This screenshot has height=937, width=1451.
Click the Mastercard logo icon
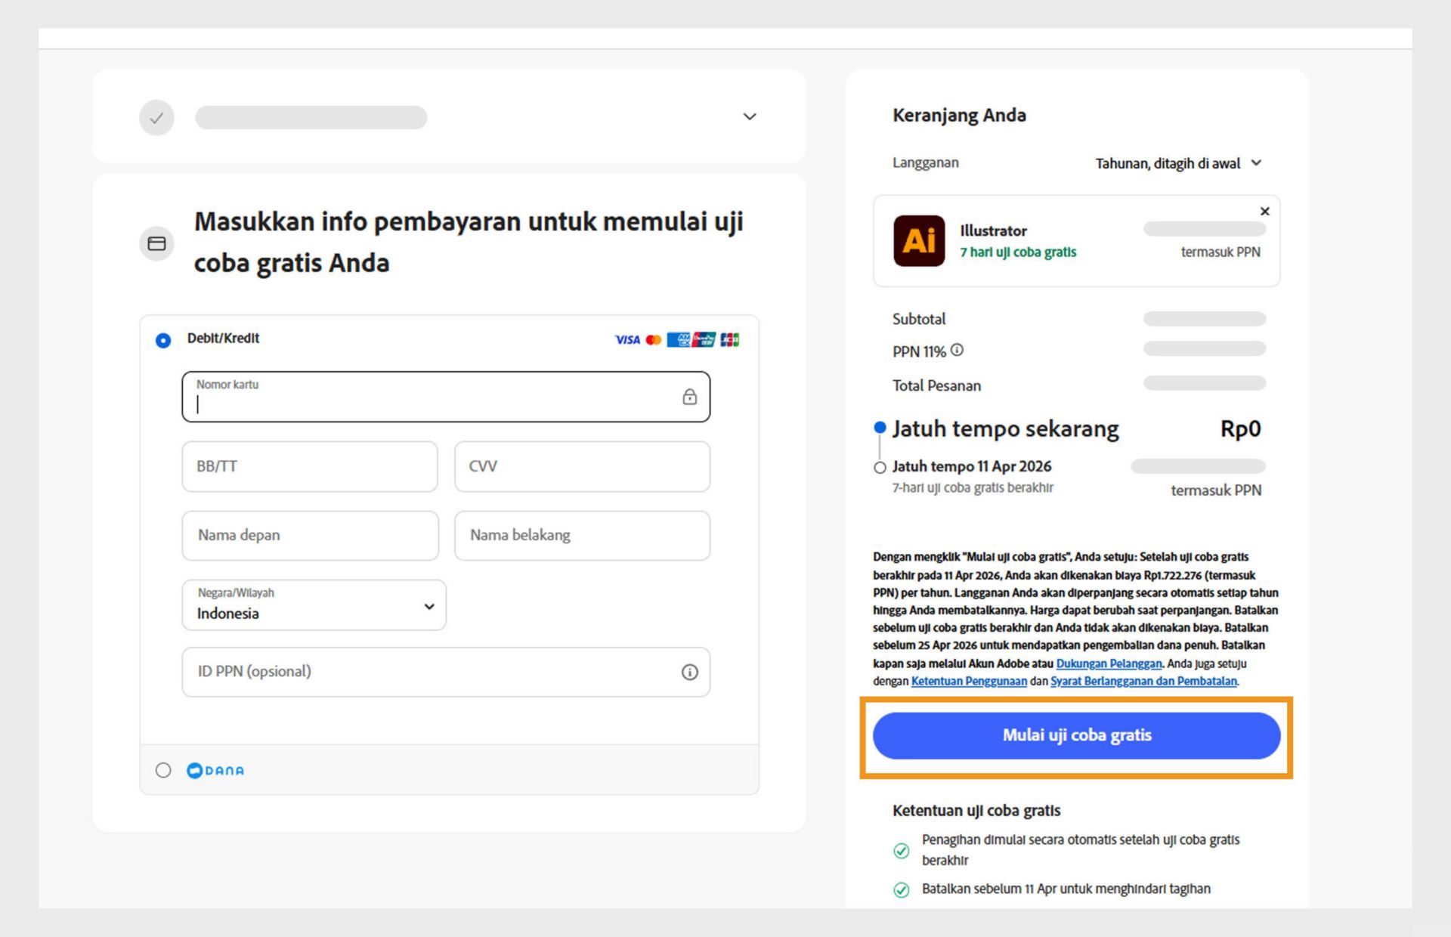pyautogui.click(x=653, y=339)
